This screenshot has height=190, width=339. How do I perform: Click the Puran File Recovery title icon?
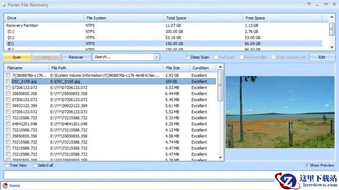point(4,5)
